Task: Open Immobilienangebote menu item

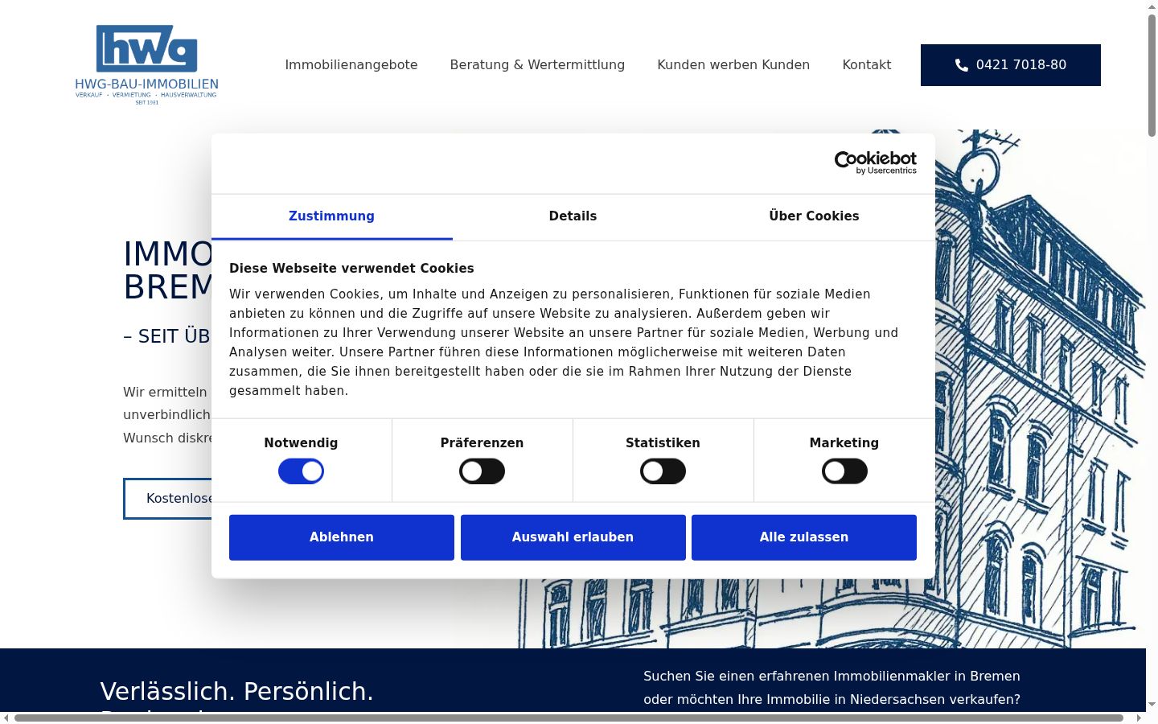Action: point(351,65)
